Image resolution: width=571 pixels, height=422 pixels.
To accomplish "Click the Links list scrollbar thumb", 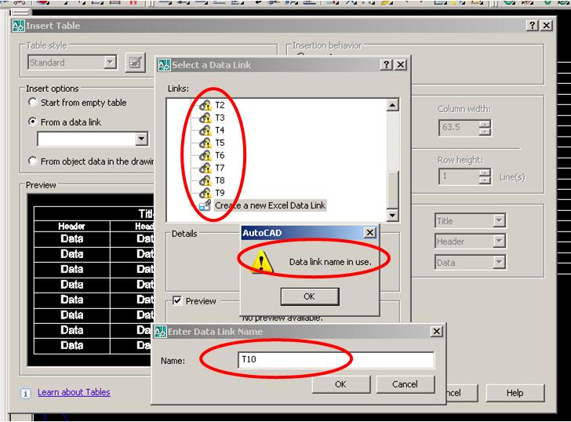I will [x=392, y=190].
